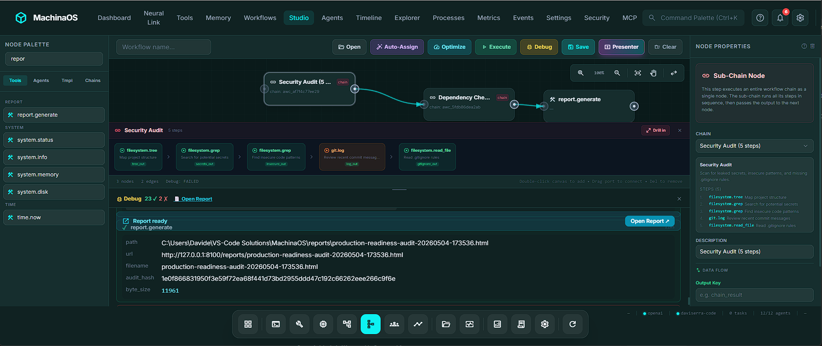Select the report.generate tool in palette

coord(54,115)
